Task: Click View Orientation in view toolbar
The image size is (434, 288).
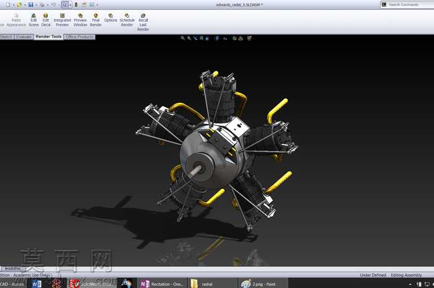Action: [x=207, y=38]
